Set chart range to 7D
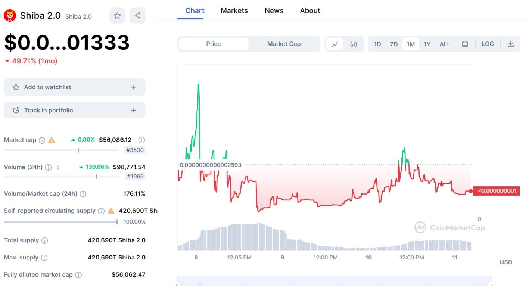Image resolution: width=529 pixels, height=286 pixels. 394,44
